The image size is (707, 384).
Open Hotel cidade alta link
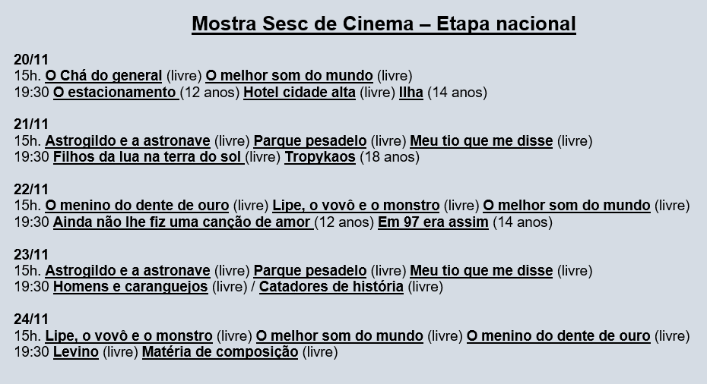click(x=300, y=93)
